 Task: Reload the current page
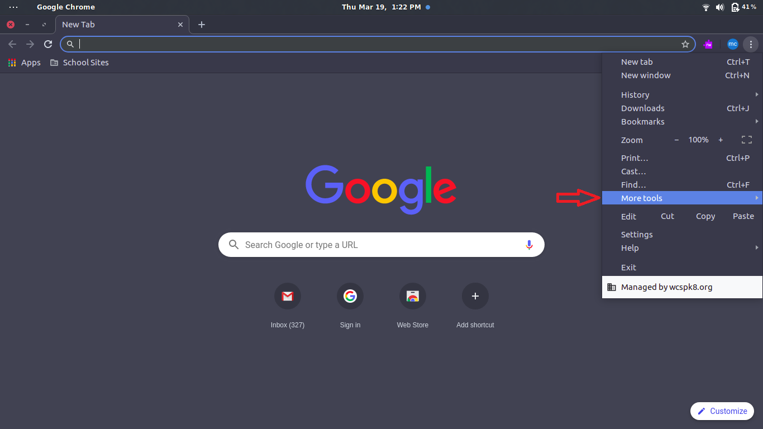point(48,44)
